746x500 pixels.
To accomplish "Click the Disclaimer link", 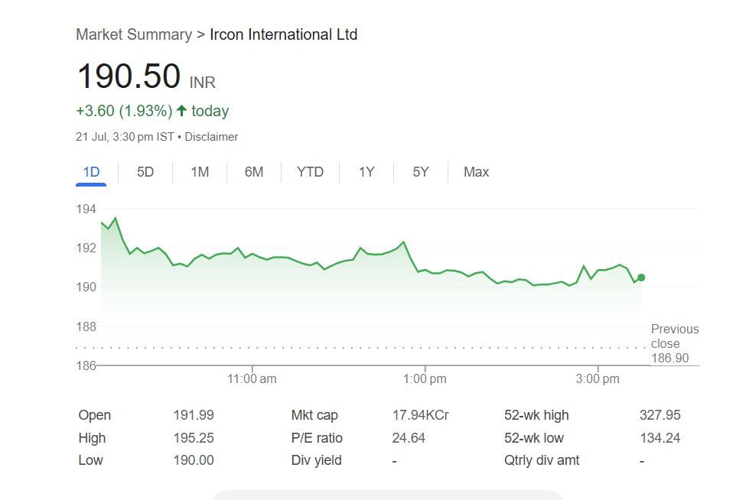I will point(211,137).
